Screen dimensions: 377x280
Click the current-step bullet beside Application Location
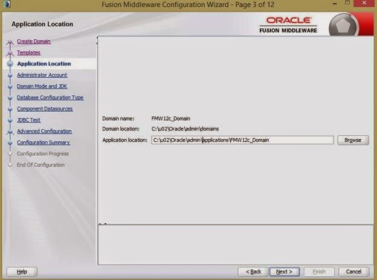click(x=10, y=63)
